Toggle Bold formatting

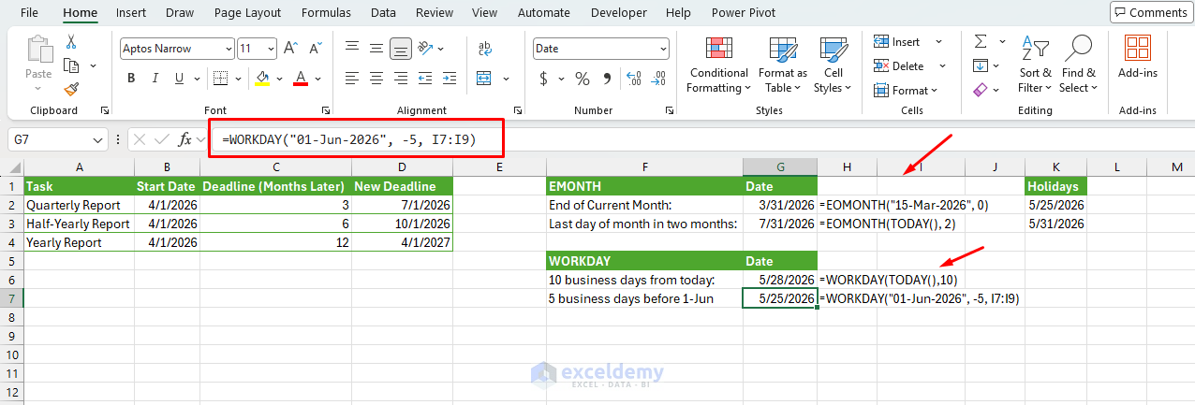pos(129,79)
